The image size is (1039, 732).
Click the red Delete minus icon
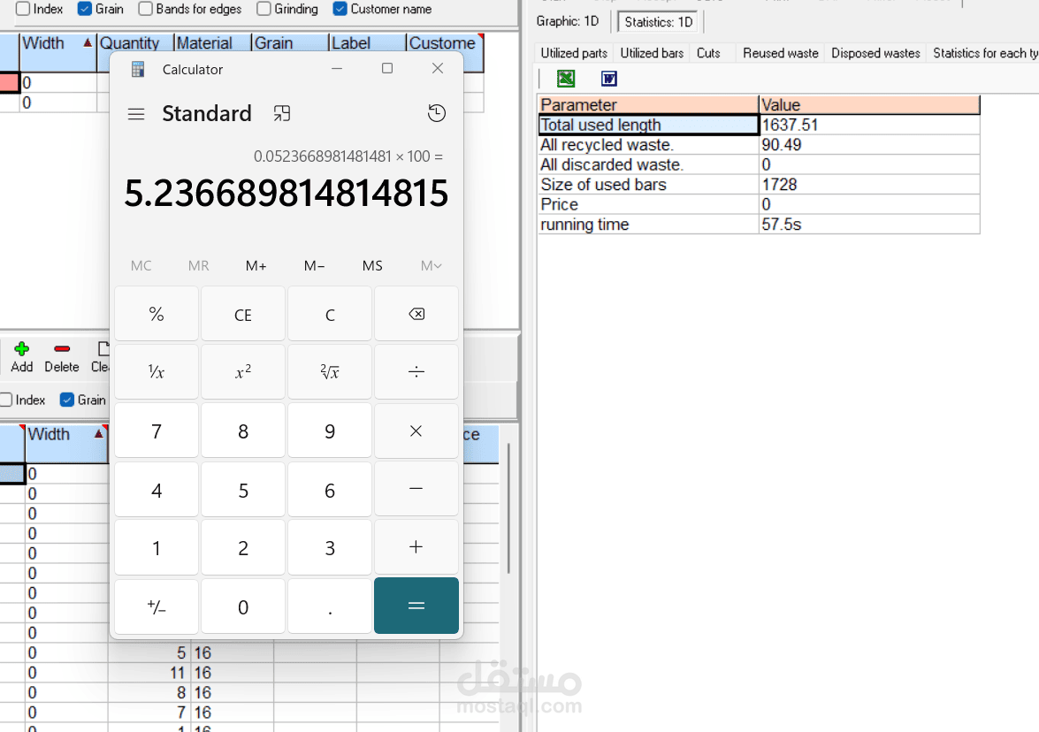tap(62, 349)
